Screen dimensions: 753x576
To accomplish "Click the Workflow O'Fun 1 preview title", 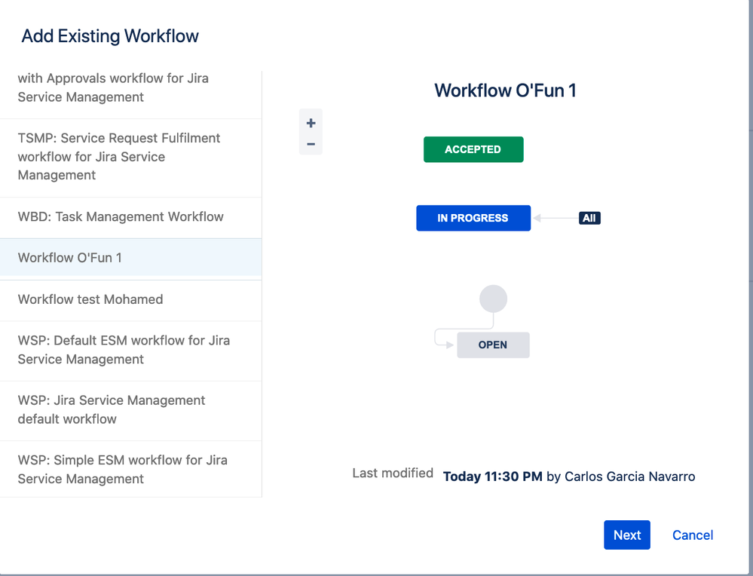I will (x=505, y=90).
